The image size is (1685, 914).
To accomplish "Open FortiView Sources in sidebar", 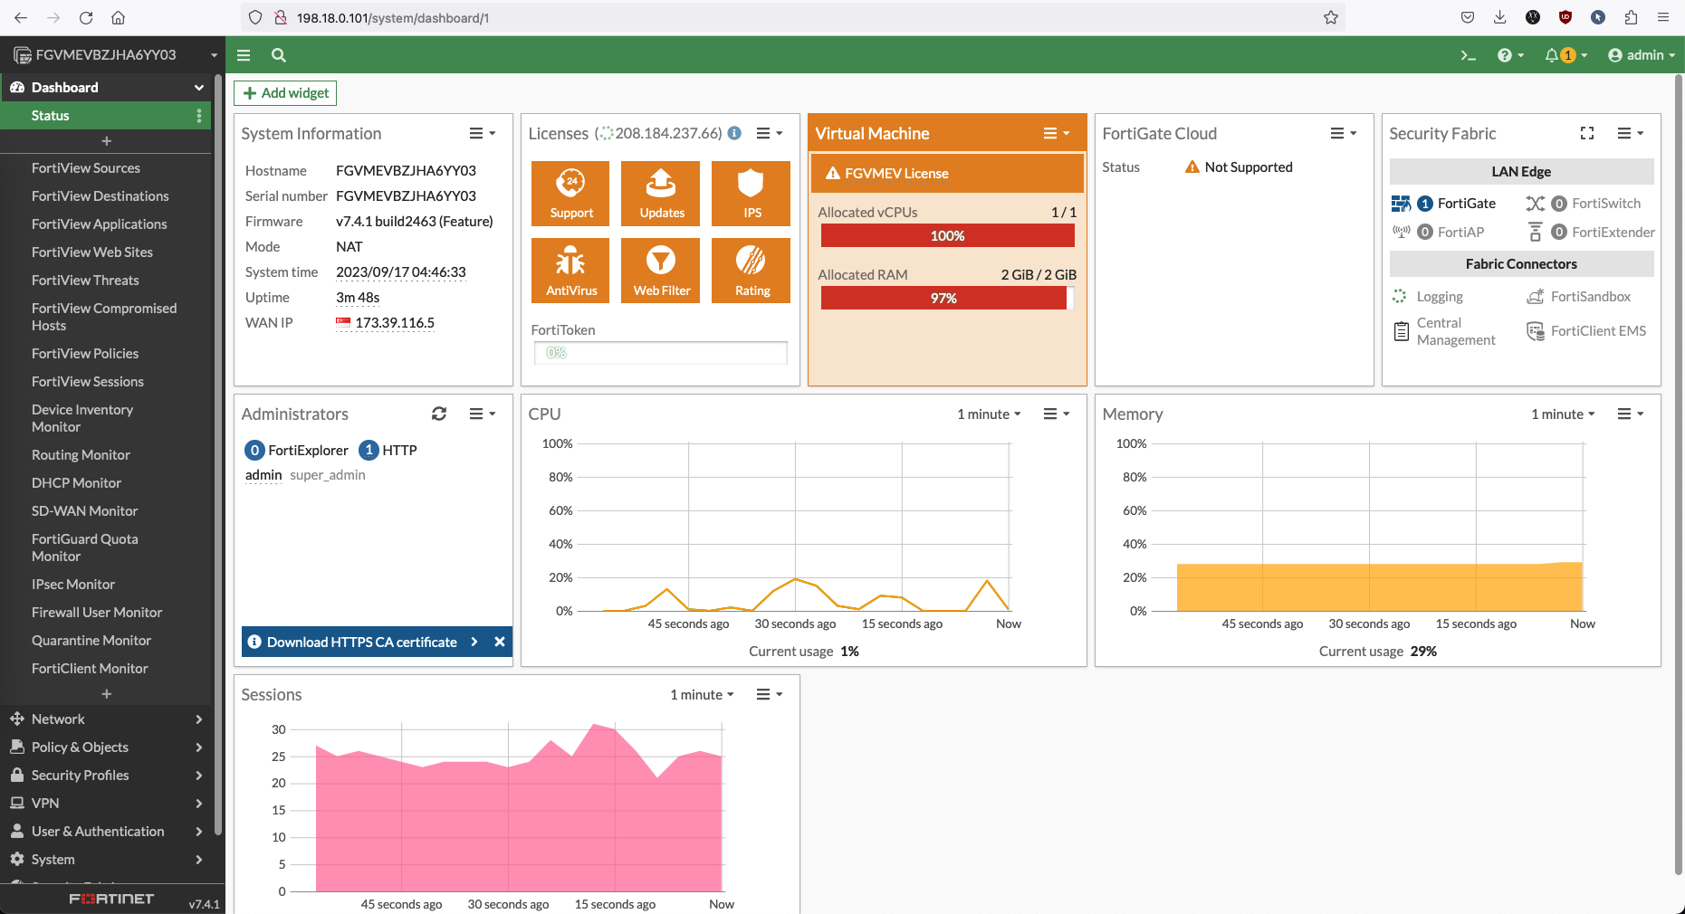I will 86,168.
